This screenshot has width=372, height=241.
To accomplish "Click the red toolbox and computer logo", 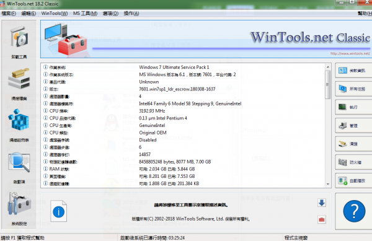I will click(x=65, y=39).
